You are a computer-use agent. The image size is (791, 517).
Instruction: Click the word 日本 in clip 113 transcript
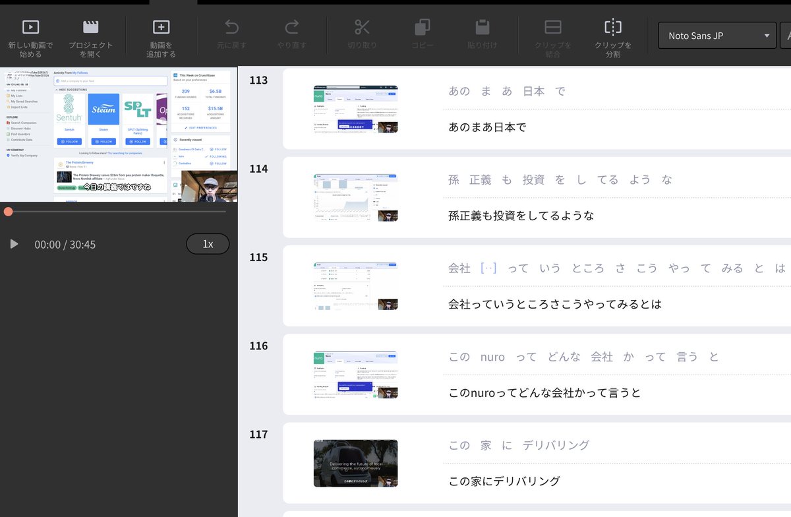coord(534,91)
